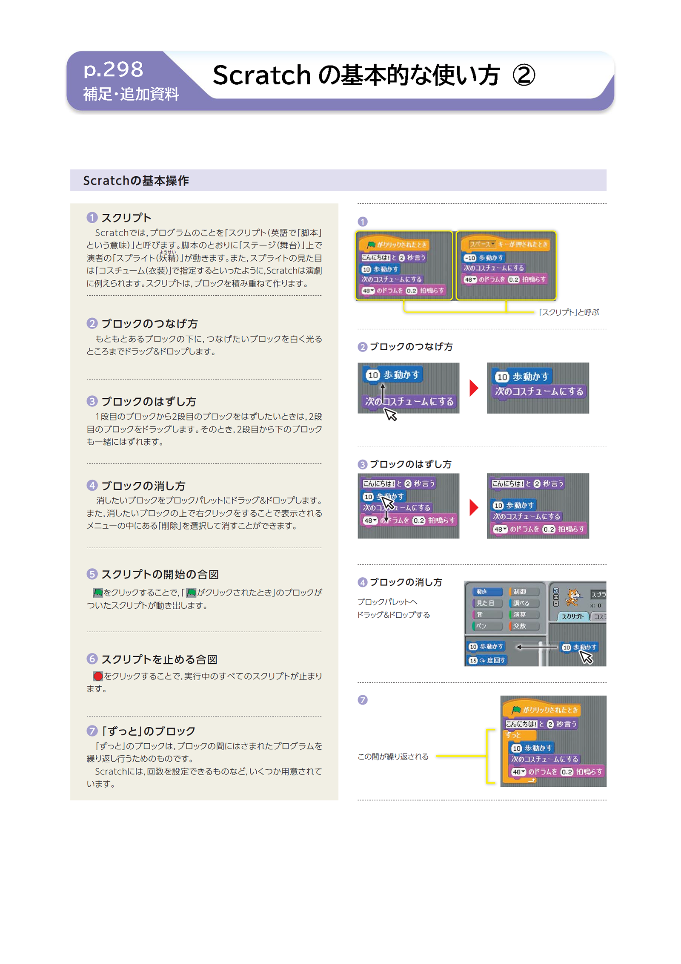Open the 制御 block category
The height and width of the screenshot is (964, 681).
(524, 592)
